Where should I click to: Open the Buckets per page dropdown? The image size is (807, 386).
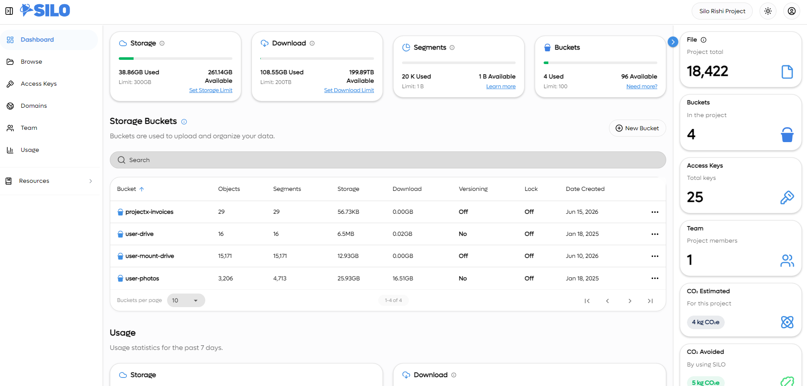pos(186,300)
